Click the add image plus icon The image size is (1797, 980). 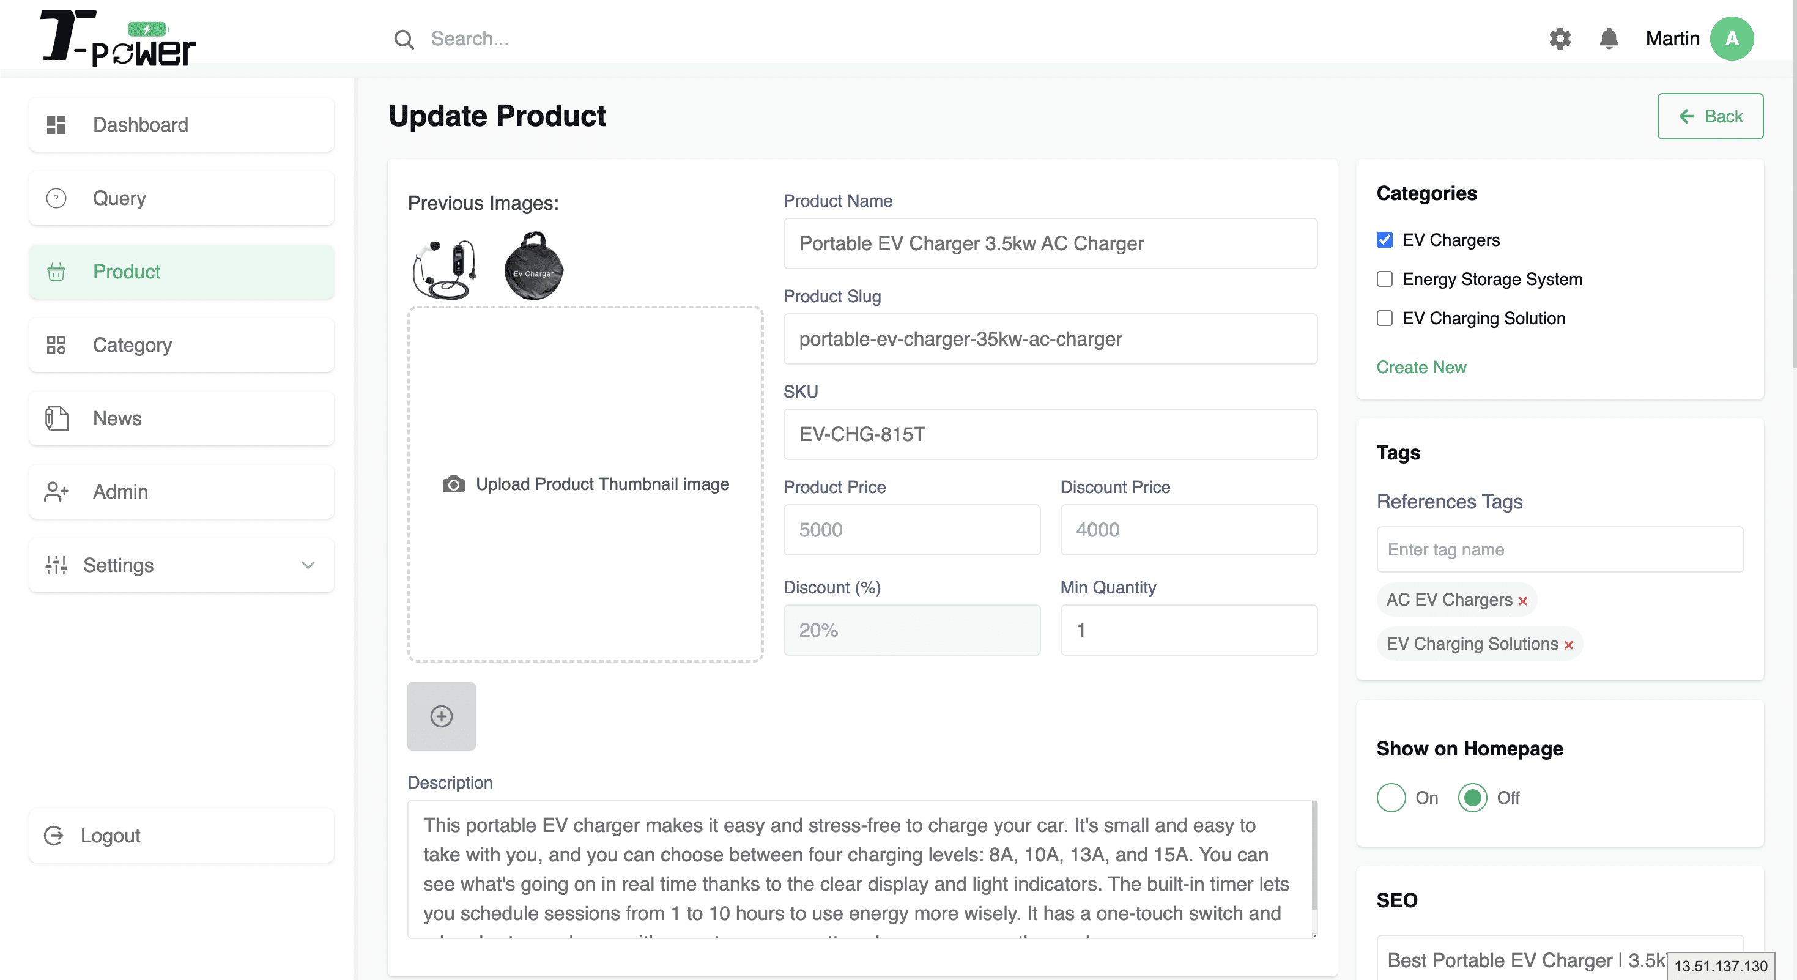pos(441,716)
